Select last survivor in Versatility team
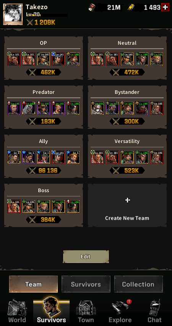 [x=157, y=157]
